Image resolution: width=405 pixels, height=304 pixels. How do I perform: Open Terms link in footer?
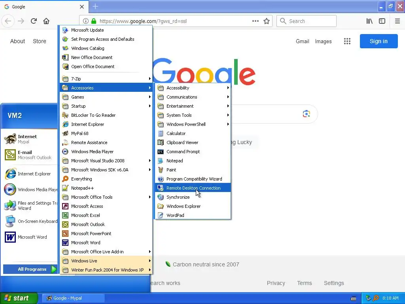tap(304, 283)
